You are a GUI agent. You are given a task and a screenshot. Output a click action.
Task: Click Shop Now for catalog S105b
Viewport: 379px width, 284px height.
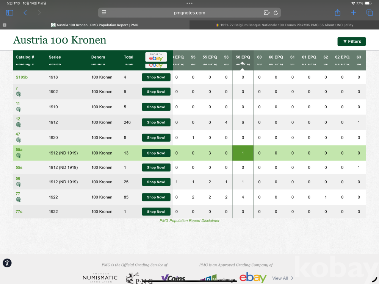coord(156,77)
